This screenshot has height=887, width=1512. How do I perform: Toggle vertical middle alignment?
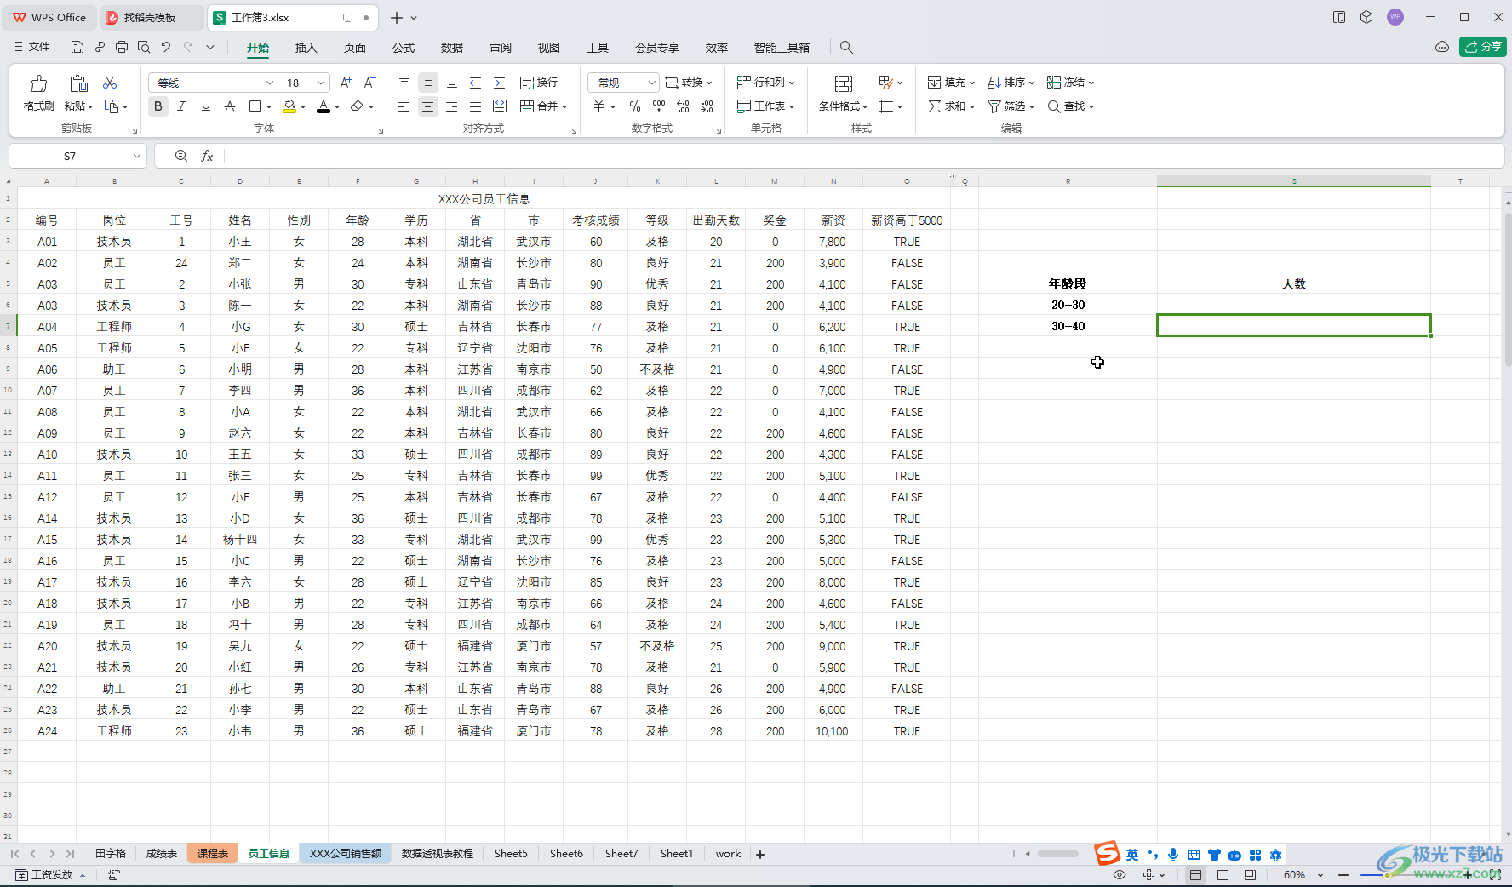(428, 83)
